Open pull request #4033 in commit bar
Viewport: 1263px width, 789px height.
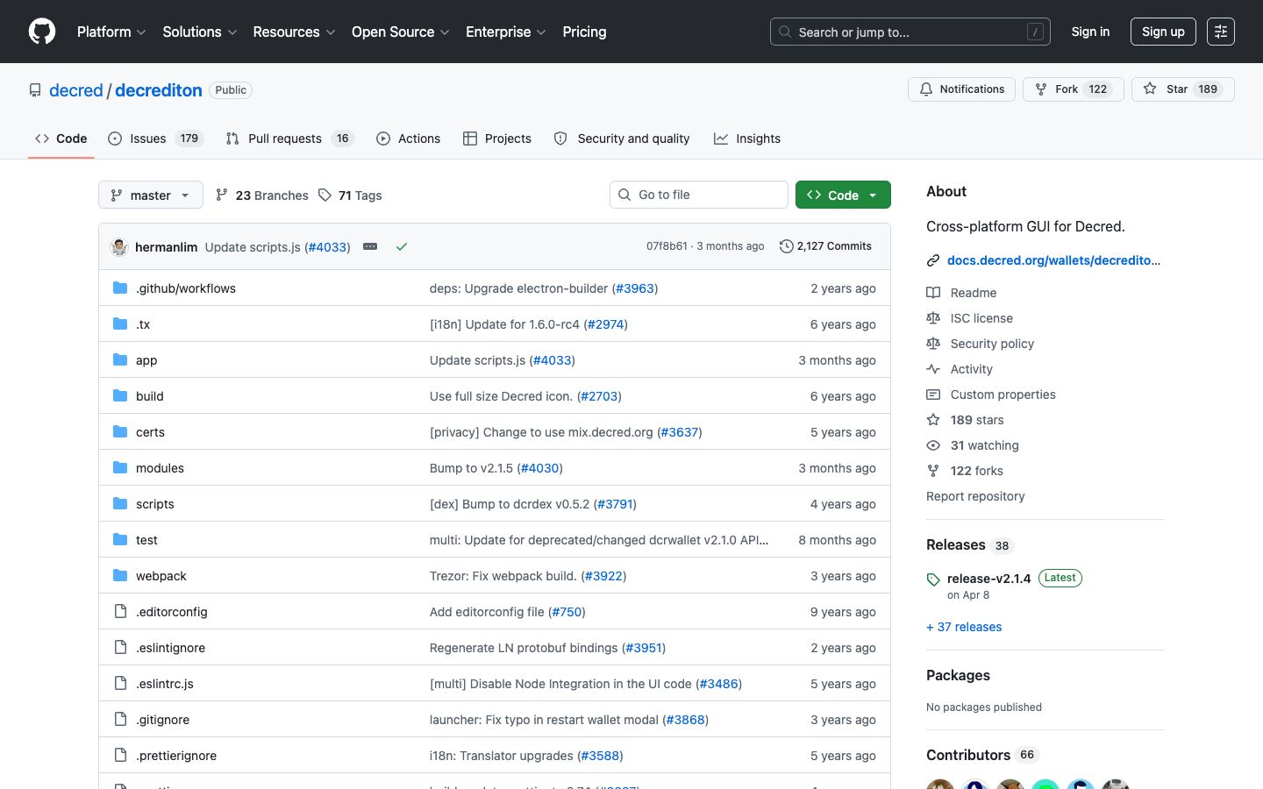327,247
